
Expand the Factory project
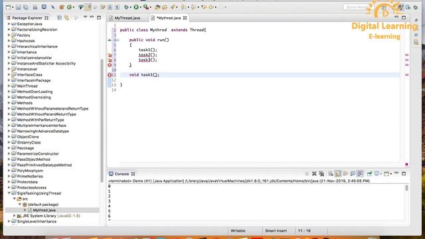tap(9, 35)
